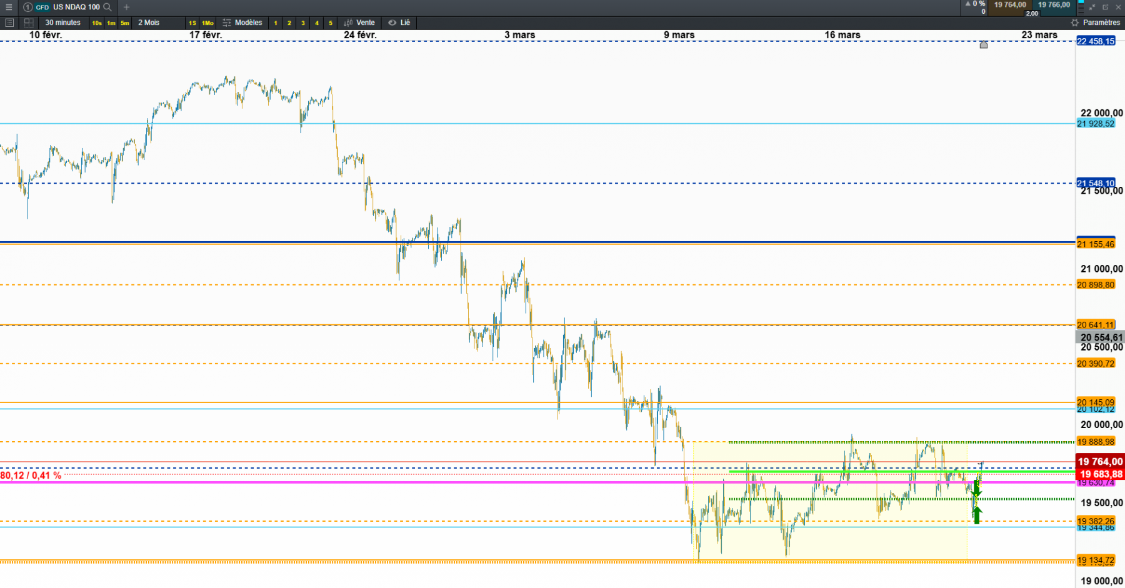The width and height of the screenshot is (1125, 588).
Task: Open the Vente trading menu
Action: [359, 22]
